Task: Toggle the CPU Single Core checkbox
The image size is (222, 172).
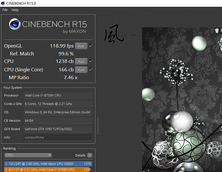Action: click(91, 69)
